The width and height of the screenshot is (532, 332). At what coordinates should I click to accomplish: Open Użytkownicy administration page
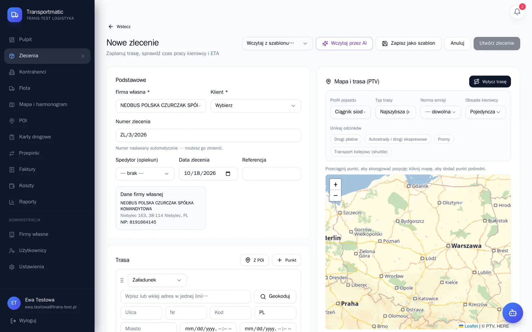click(47, 251)
